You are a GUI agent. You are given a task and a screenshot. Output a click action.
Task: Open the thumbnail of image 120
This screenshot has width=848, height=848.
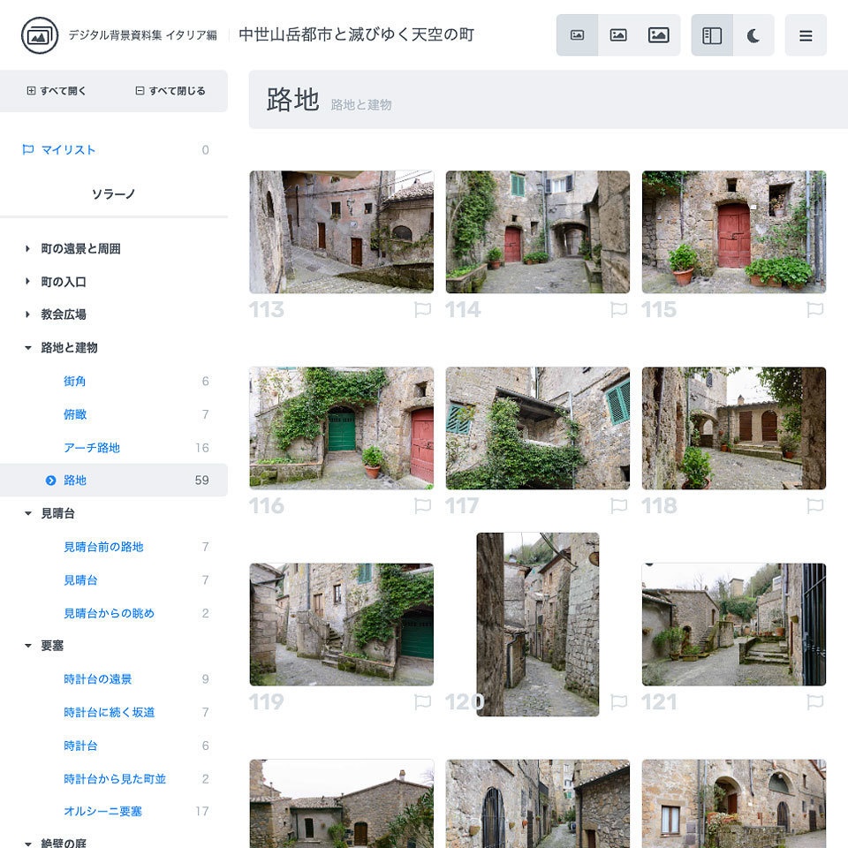coord(537,624)
